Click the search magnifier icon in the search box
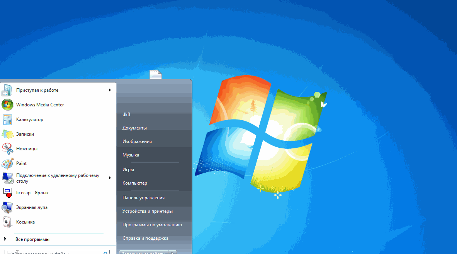The height and width of the screenshot is (254, 457). 105,252
